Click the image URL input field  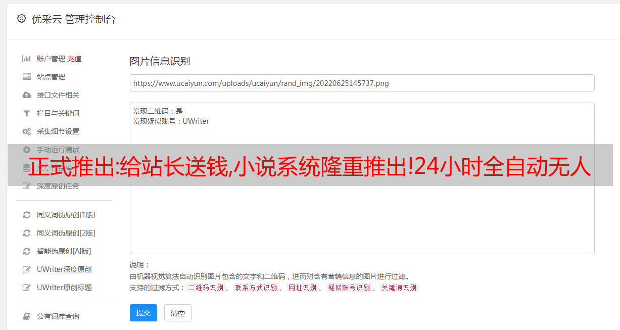(x=362, y=83)
